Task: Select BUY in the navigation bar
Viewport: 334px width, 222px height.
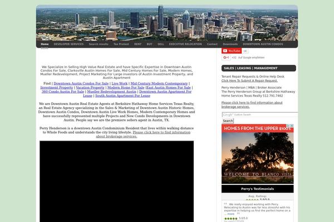Action: click(x=150, y=44)
